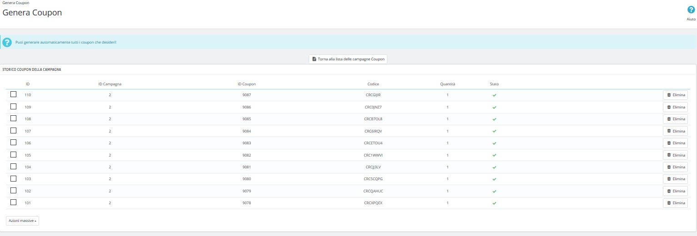The image size is (697, 236).
Task: Click Elimina for coupon CRC1WWVI
Action: pyautogui.click(x=675, y=155)
